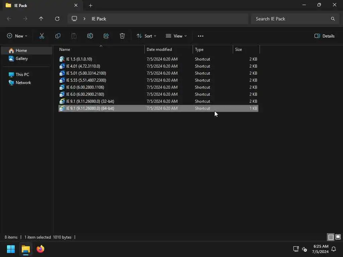Open the See more ellipsis menu
Image resolution: width=343 pixels, height=257 pixels.
click(200, 36)
